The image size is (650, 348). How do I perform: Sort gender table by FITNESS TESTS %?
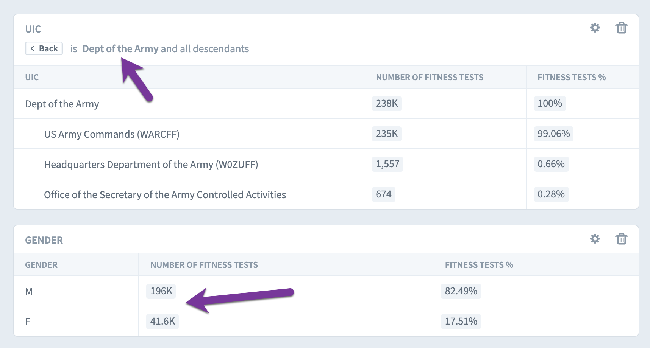(479, 265)
